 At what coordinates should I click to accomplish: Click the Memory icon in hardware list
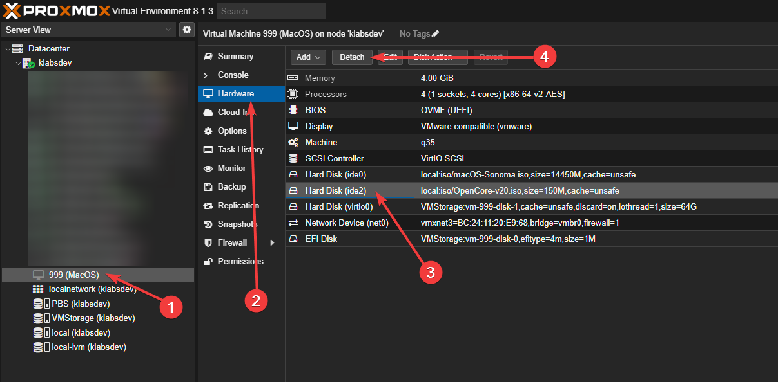point(294,78)
